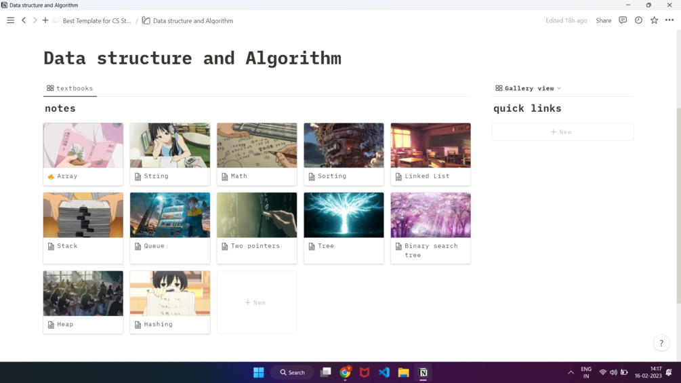The width and height of the screenshot is (681, 383).
Task: Click the notes heading
Action: coord(60,108)
